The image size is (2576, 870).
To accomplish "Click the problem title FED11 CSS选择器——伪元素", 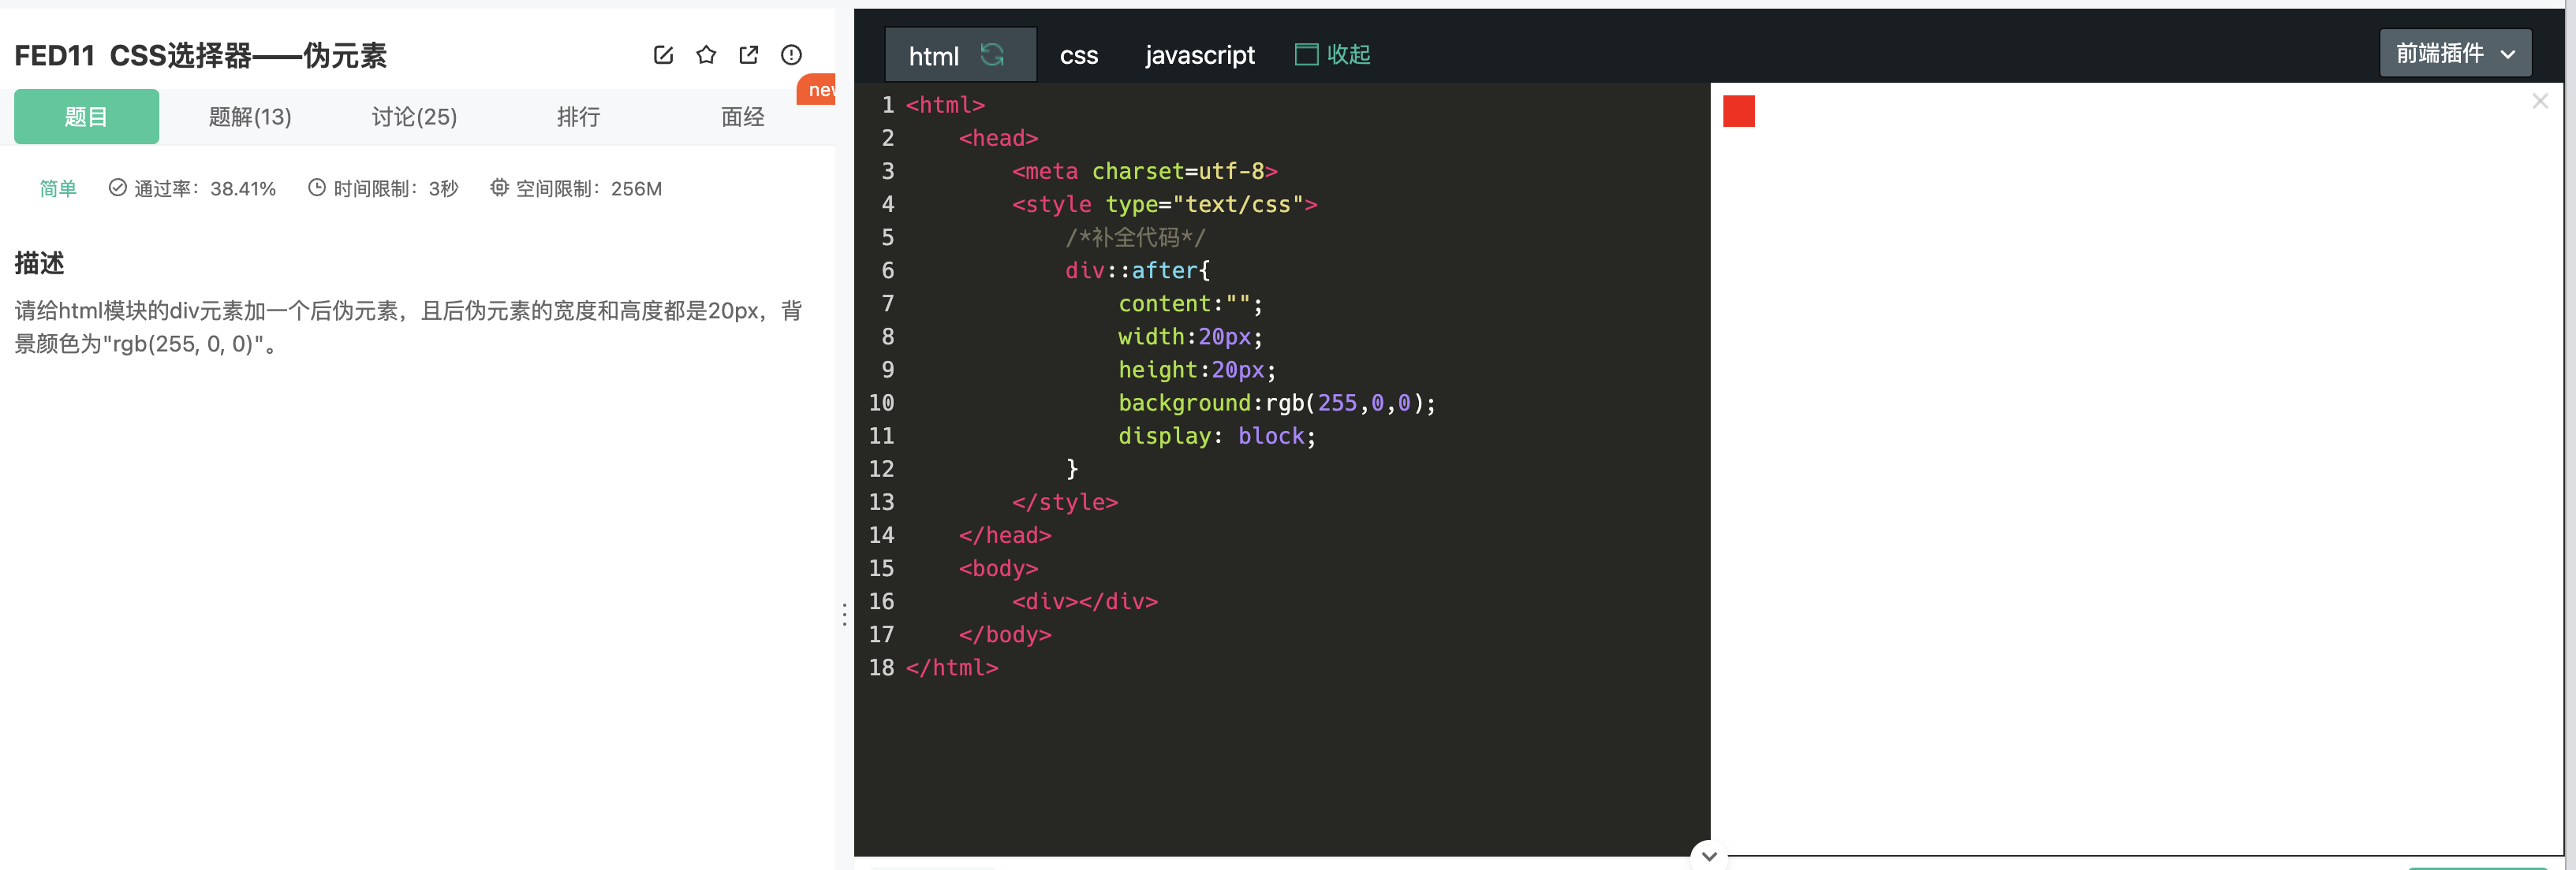I will pyautogui.click(x=200, y=55).
